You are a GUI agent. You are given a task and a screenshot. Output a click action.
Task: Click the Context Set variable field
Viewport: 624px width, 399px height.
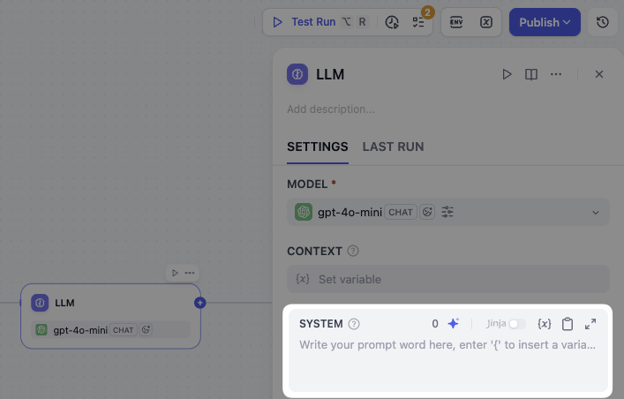click(x=447, y=279)
